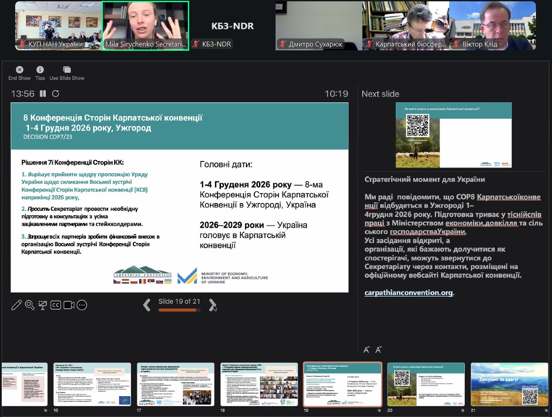The image size is (552, 417).
Task: Click muted mic icon on Віктор Клід
Action: 456,44
